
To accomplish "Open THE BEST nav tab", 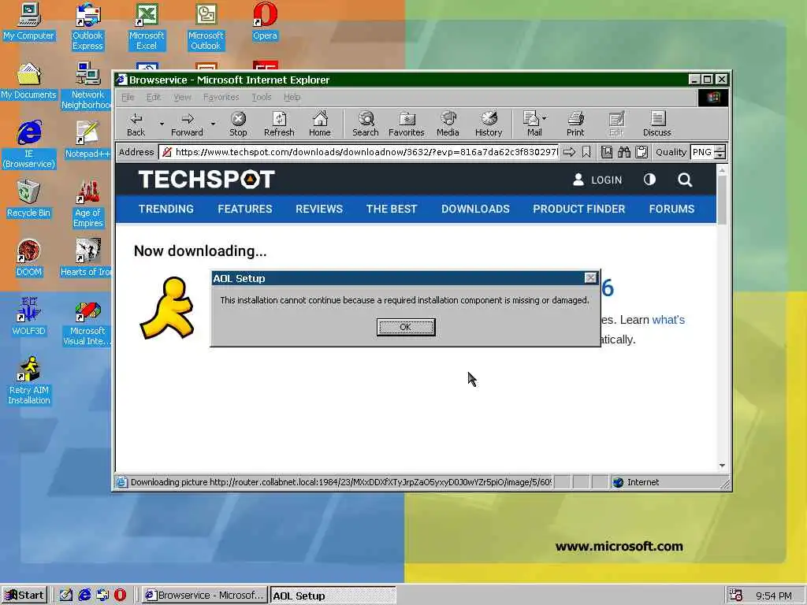I will [392, 209].
